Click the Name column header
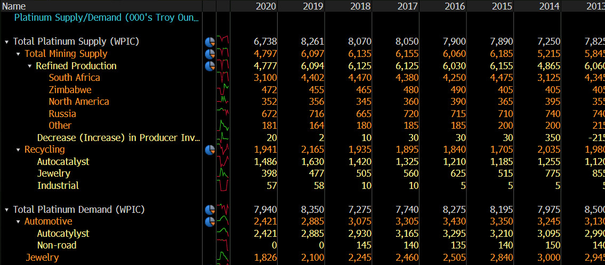This screenshot has height=265, width=605. tap(14, 6)
